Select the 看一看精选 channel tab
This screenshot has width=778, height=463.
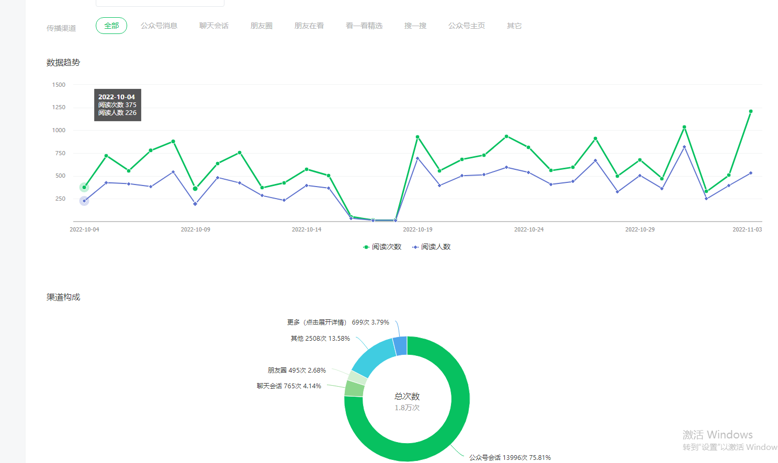(x=364, y=26)
